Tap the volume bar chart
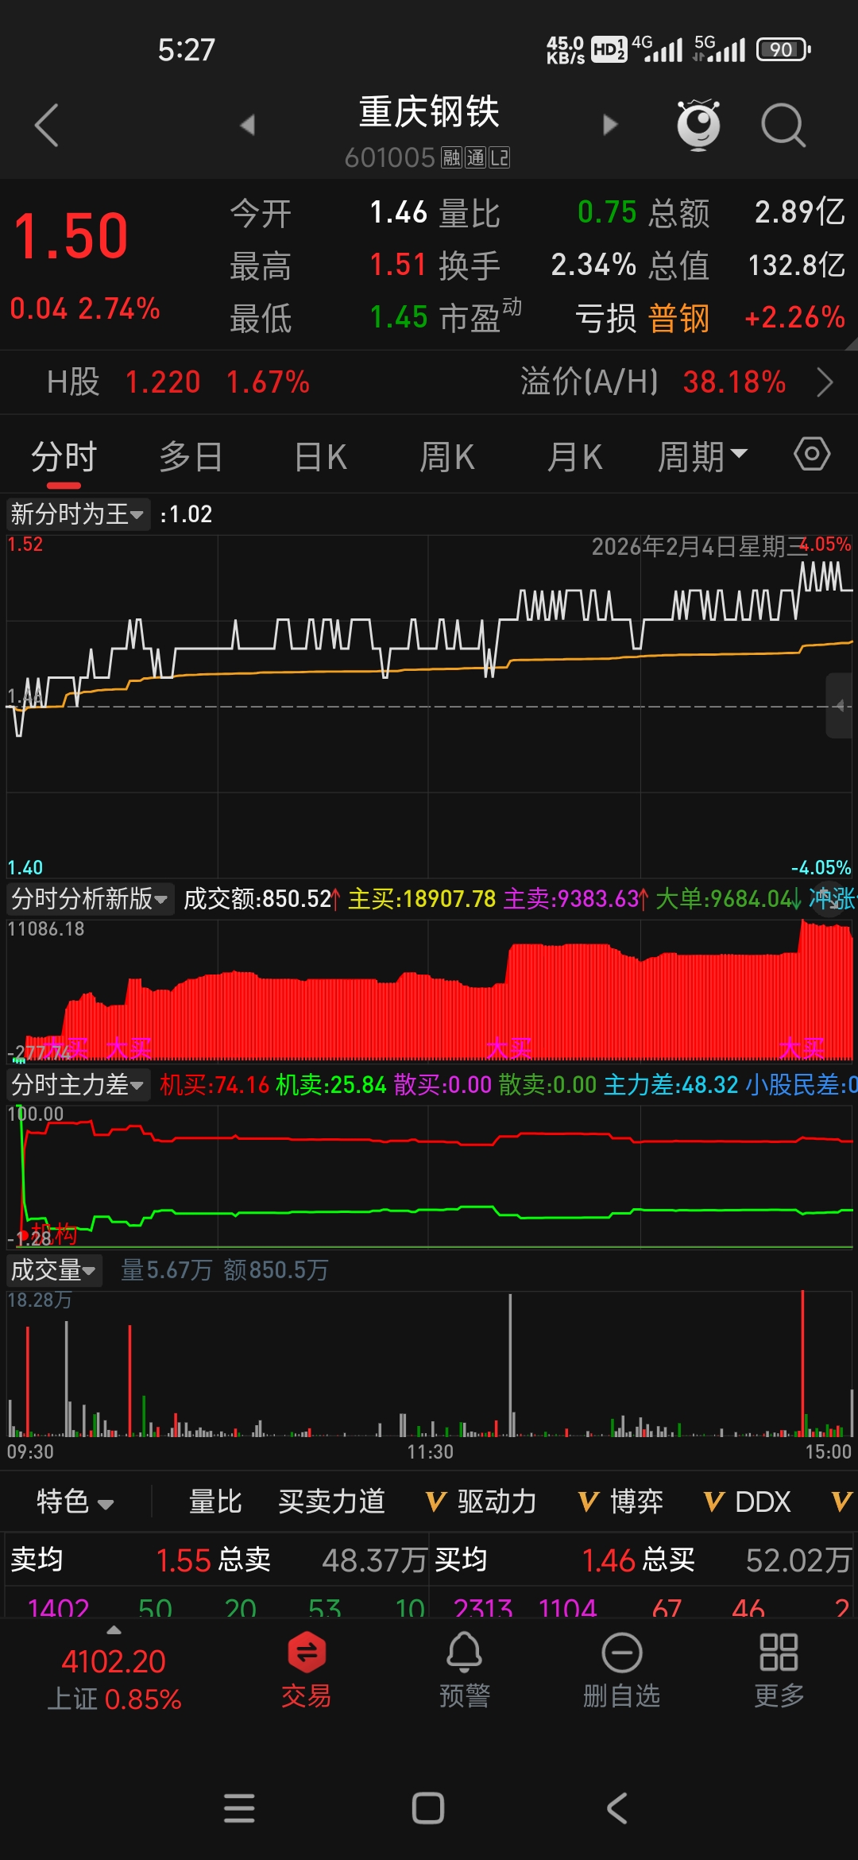This screenshot has width=858, height=1860. 429,1364
